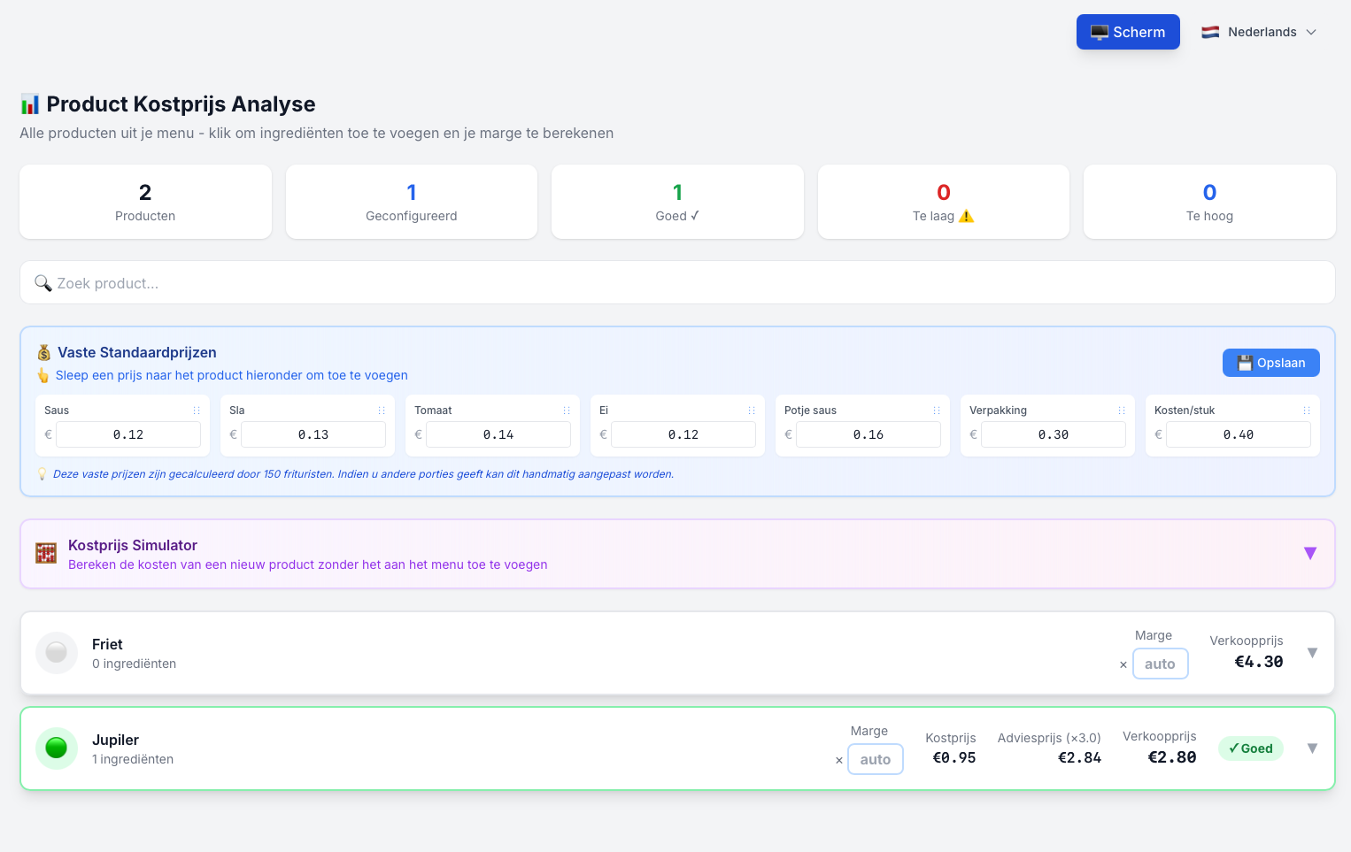Expand the Friet product row
The image size is (1351, 852).
click(1312, 652)
